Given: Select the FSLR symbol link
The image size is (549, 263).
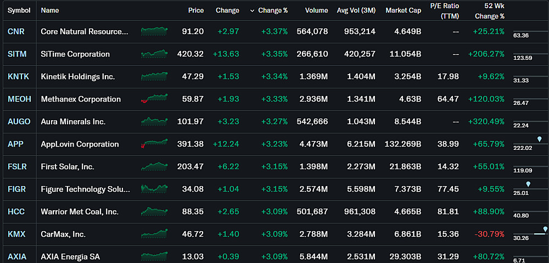Looking at the screenshot, I should pos(17,166).
